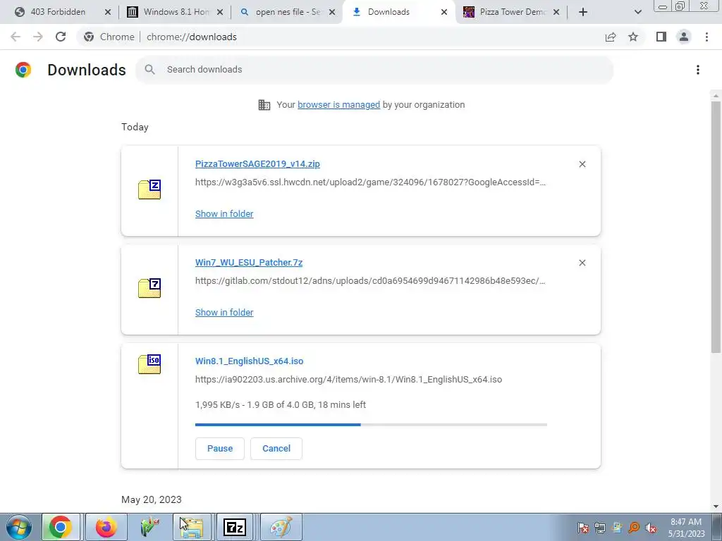The image size is (722, 541).
Task: Switch to the 'open nes file' search tab
Action: pyautogui.click(x=288, y=12)
